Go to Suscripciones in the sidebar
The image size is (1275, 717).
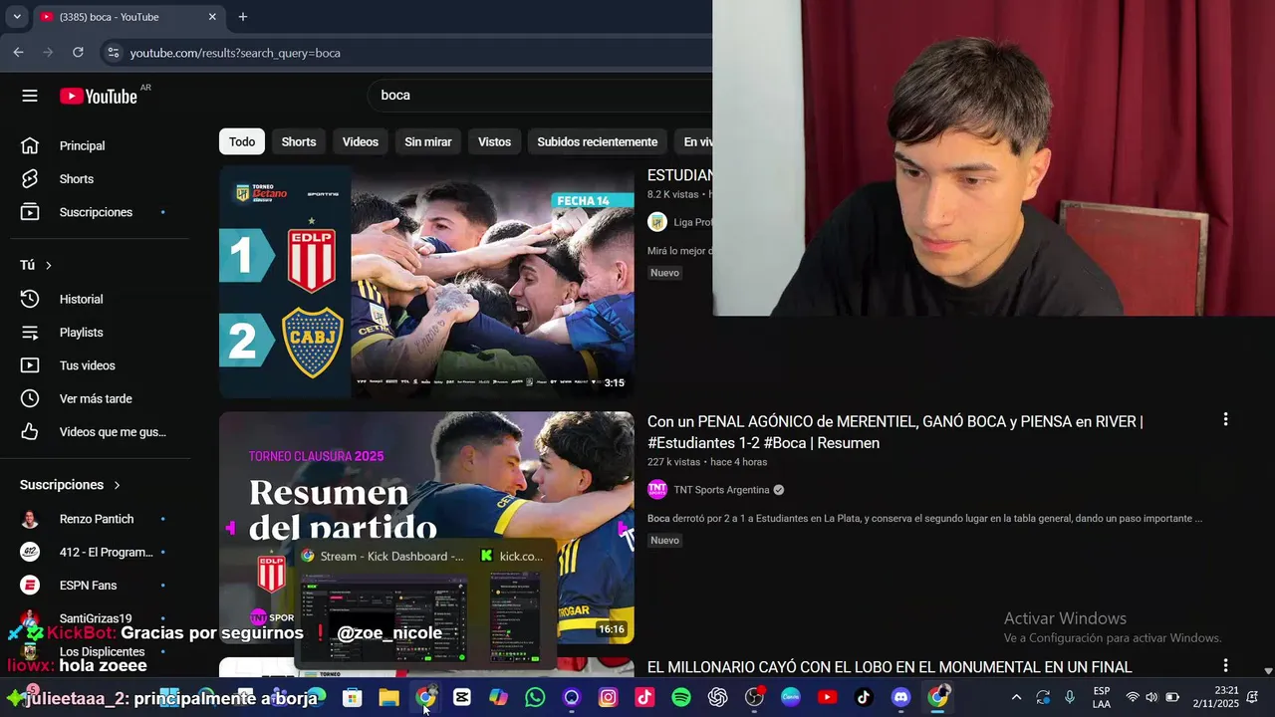(x=95, y=212)
